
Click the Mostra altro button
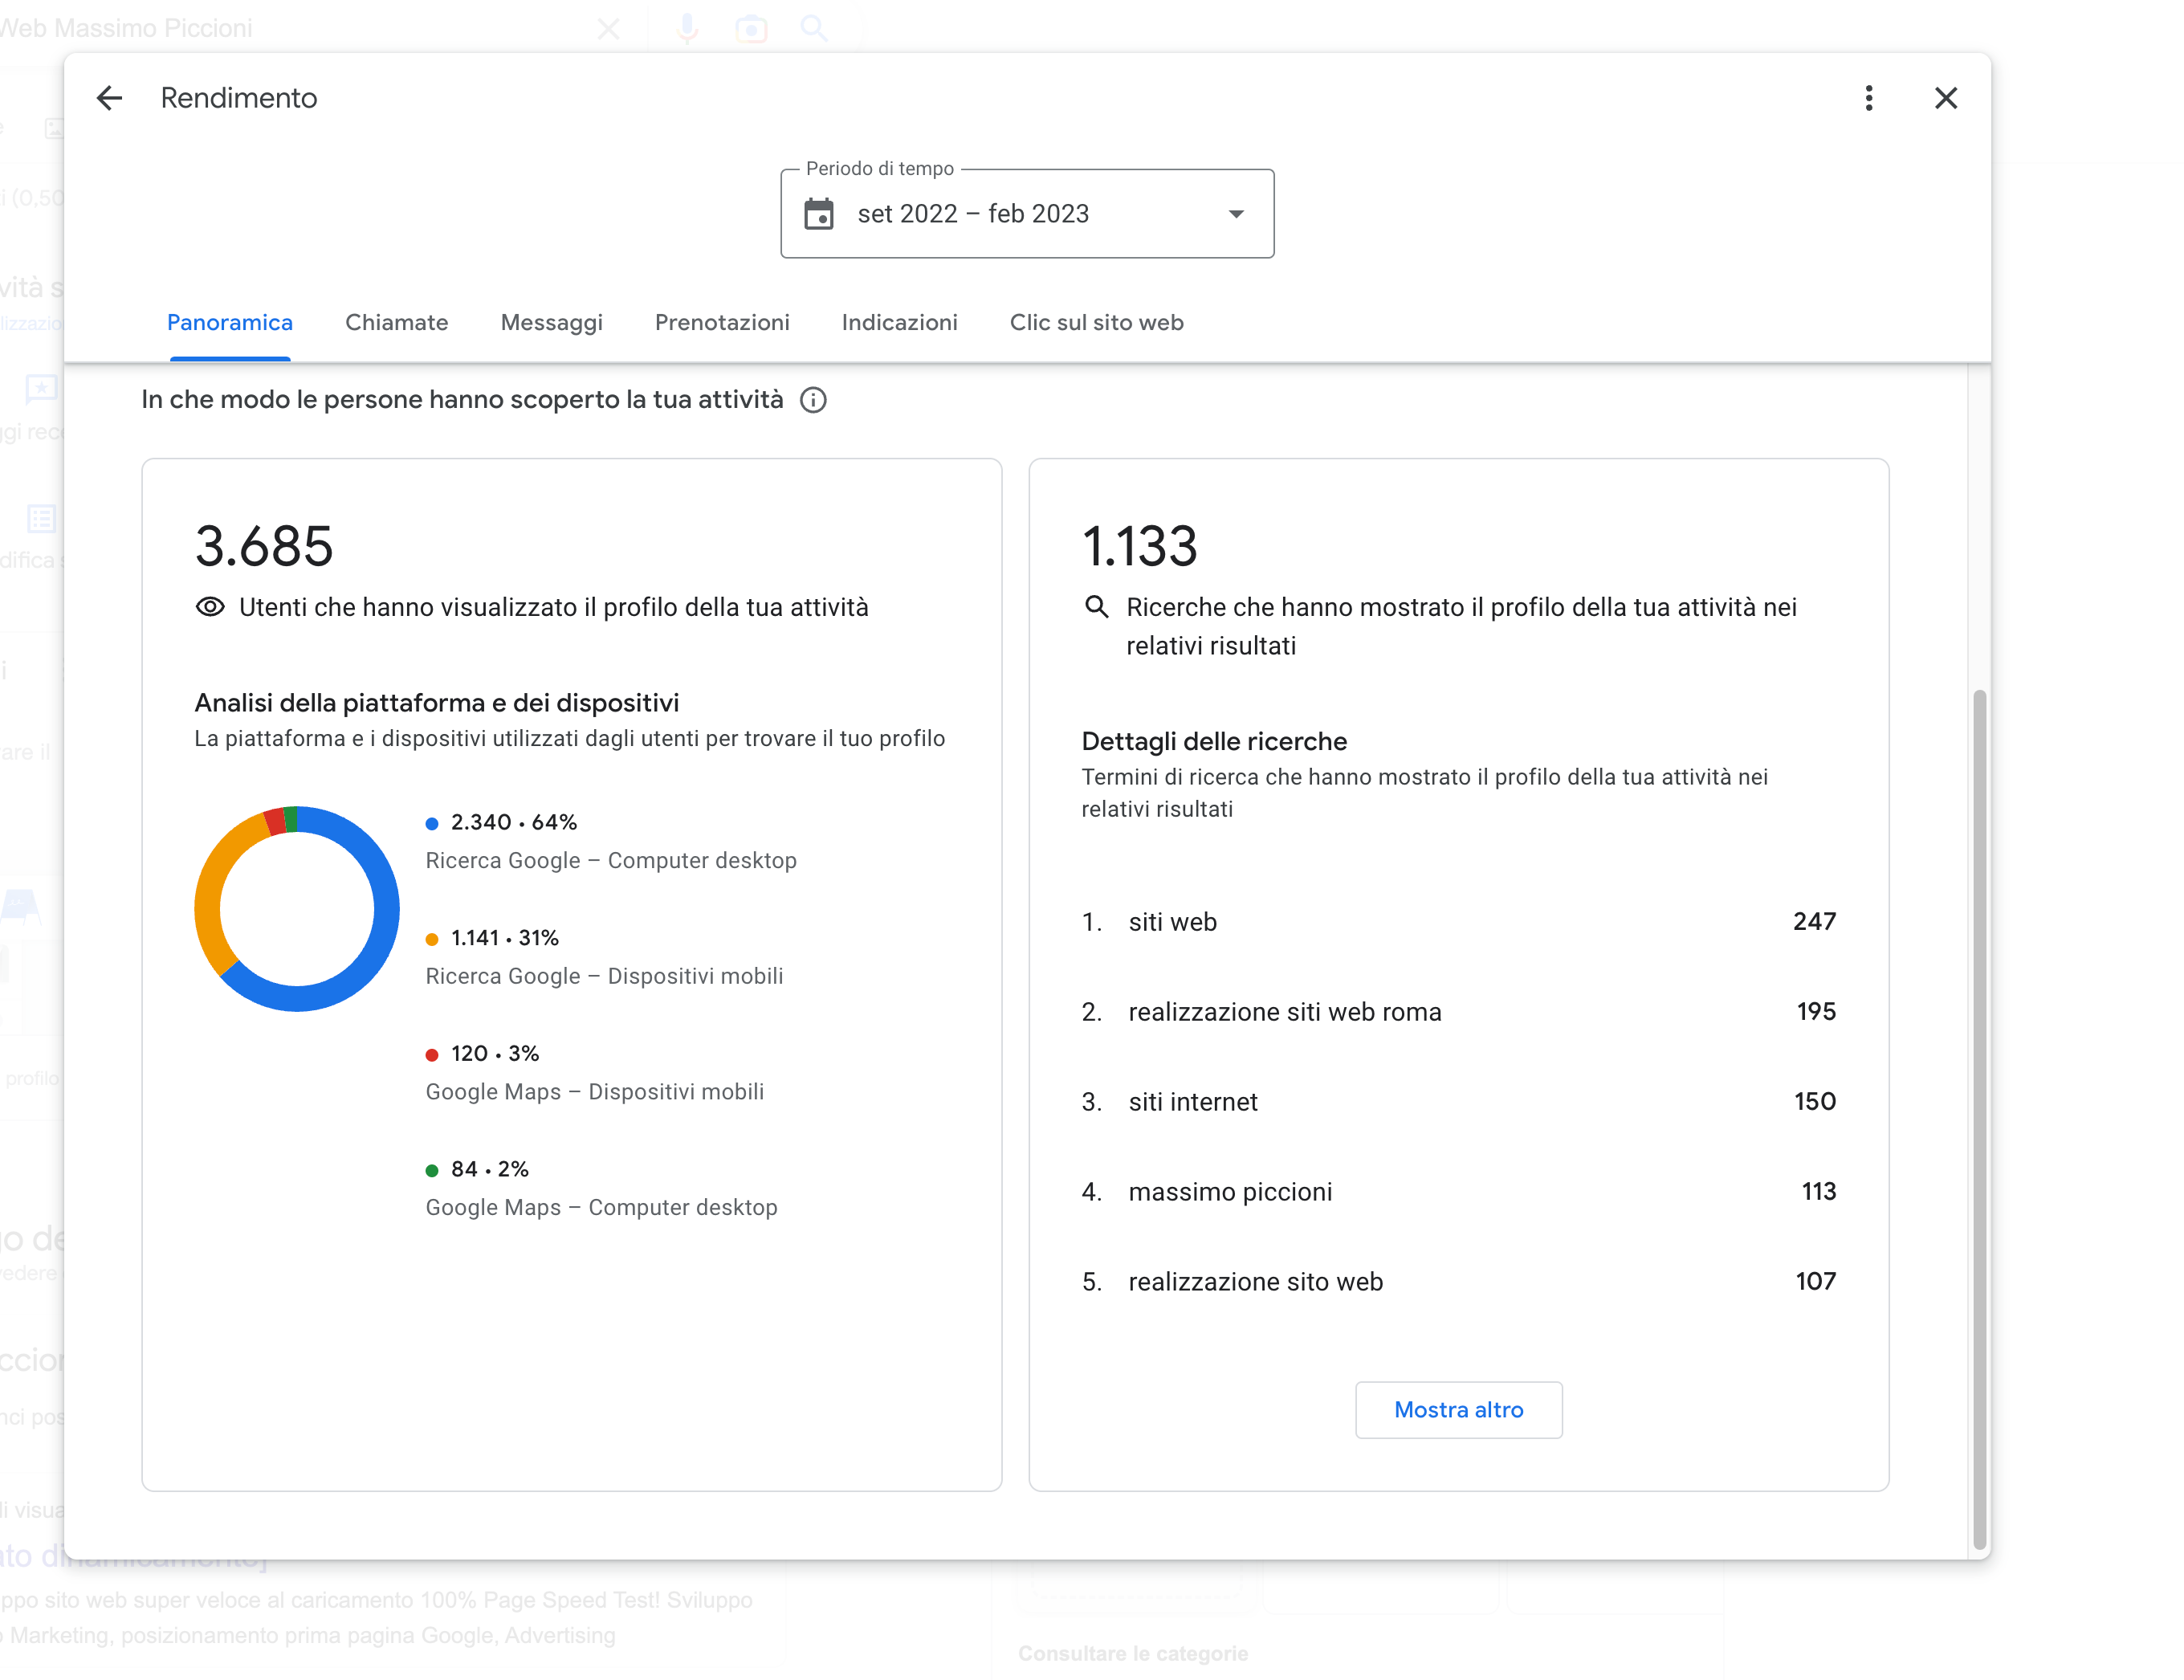coord(1459,1410)
